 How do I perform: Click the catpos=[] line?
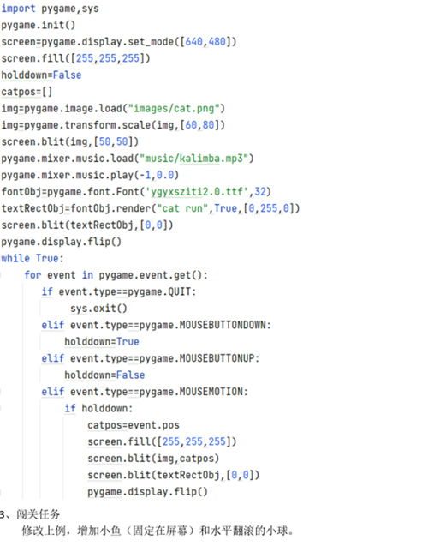tap(27, 92)
